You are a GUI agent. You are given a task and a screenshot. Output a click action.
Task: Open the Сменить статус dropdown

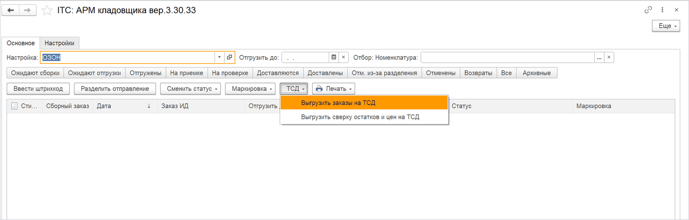191,89
